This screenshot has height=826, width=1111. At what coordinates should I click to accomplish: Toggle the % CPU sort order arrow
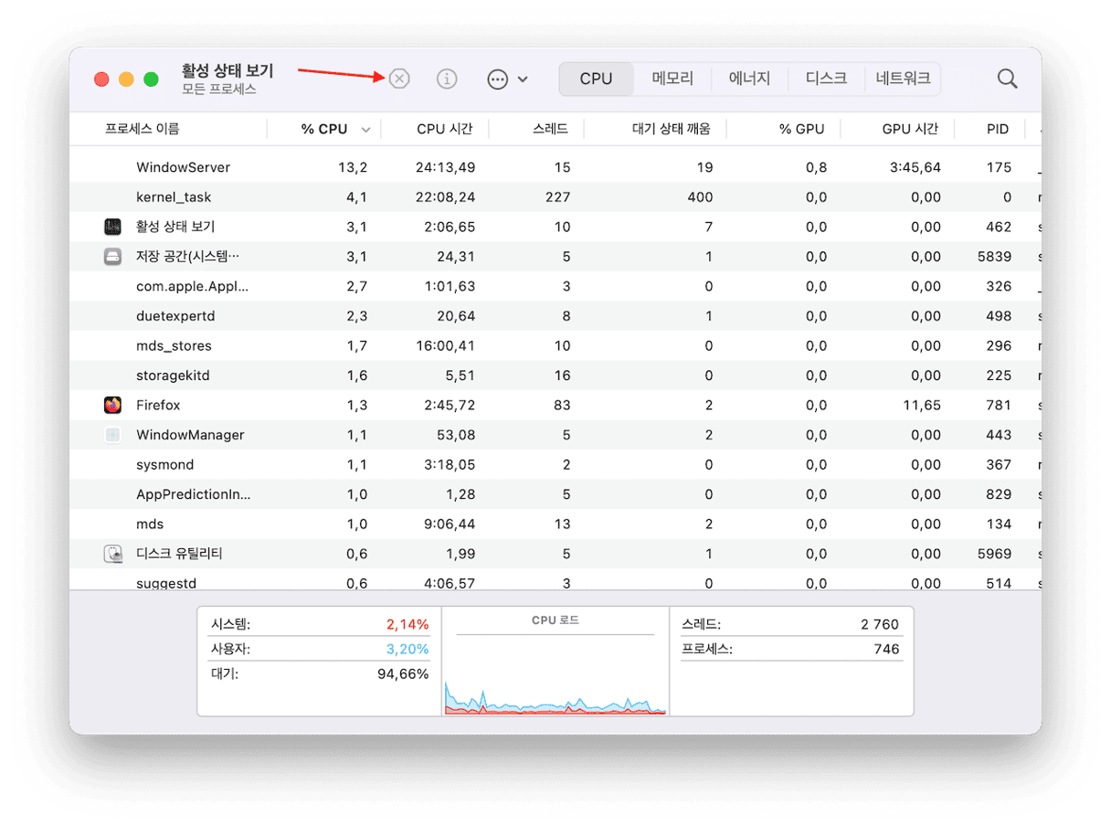(x=365, y=130)
